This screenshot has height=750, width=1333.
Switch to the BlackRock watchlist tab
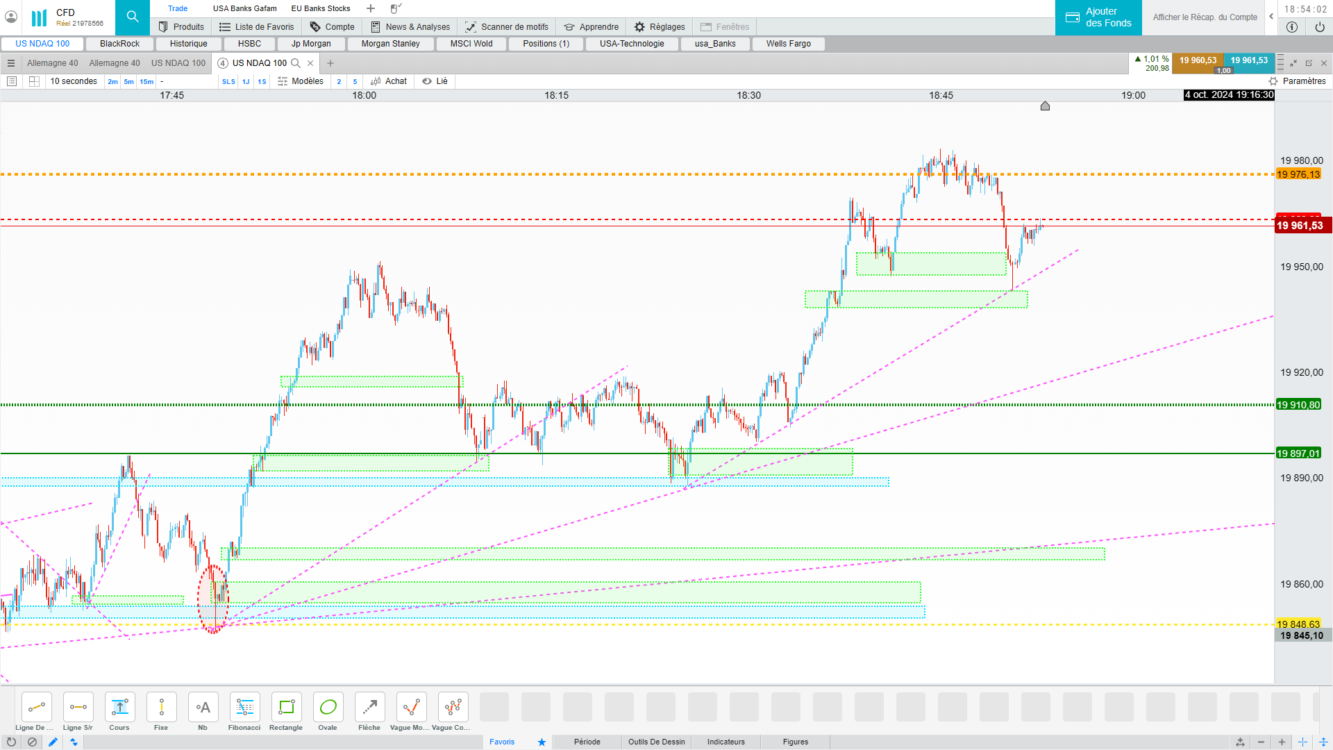(119, 44)
